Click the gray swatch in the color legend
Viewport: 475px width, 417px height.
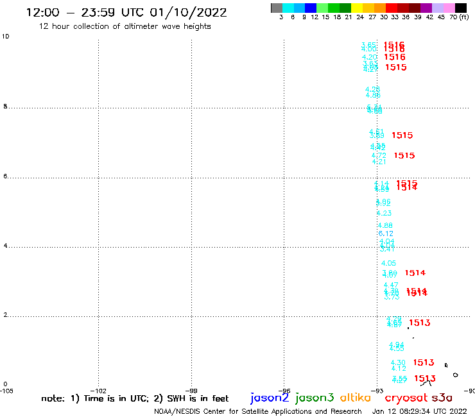(x=277, y=8)
